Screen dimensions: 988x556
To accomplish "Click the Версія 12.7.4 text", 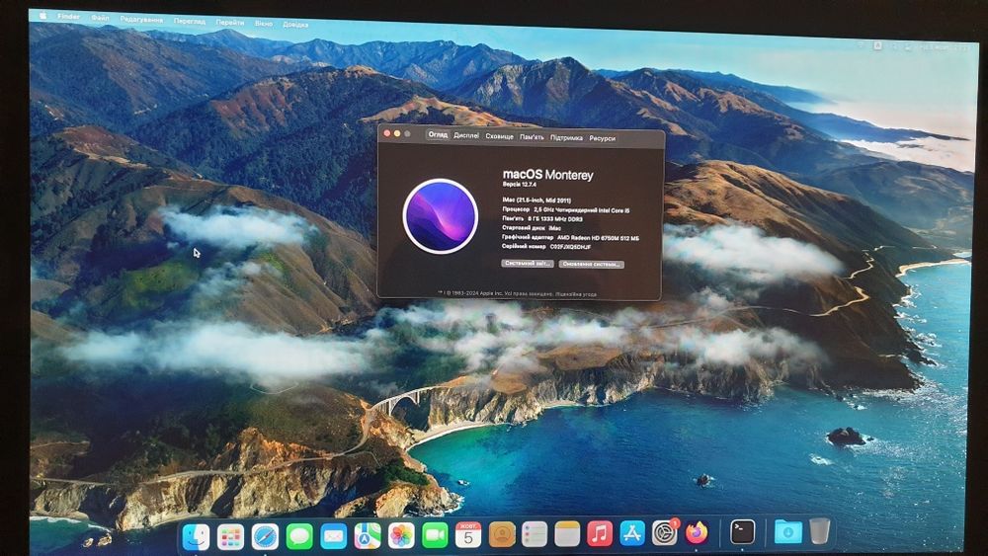I will pos(520,185).
